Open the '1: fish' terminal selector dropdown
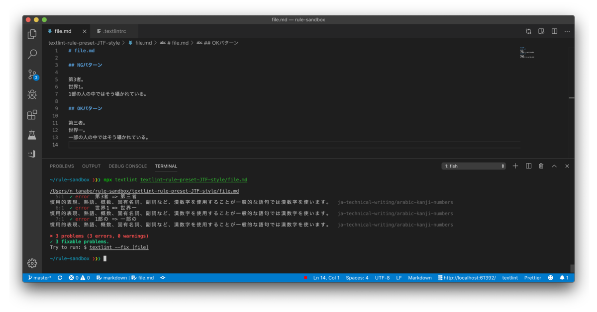Image resolution: width=597 pixels, height=312 pixels. click(x=474, y=166)
